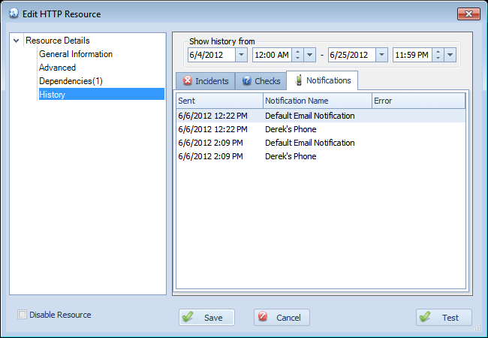Viewport: 488px width, 338px height.
Task: Click the green checkmark icon on Save
Action: coord(188,317)
